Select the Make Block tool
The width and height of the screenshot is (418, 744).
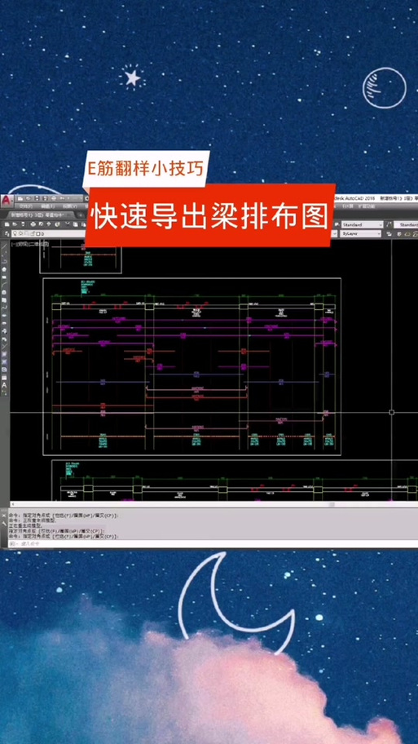(x=4, y=339)
